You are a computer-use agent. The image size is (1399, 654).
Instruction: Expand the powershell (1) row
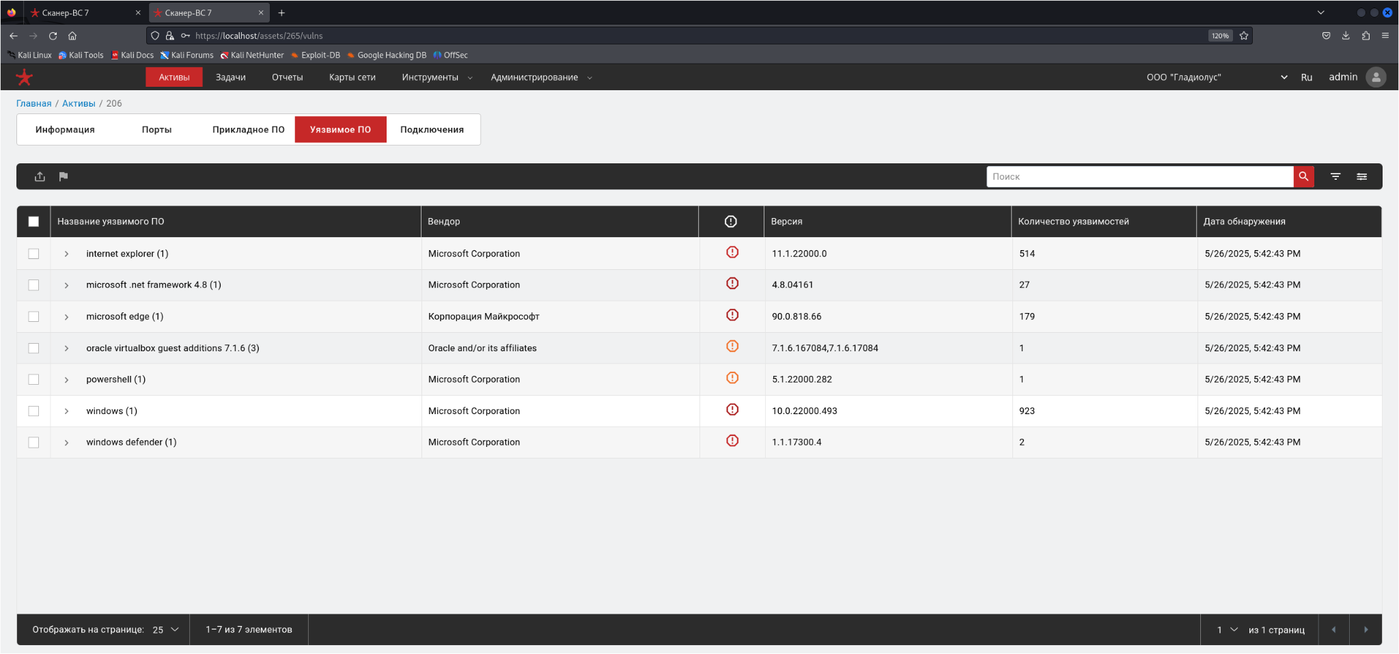pos(66,379)
